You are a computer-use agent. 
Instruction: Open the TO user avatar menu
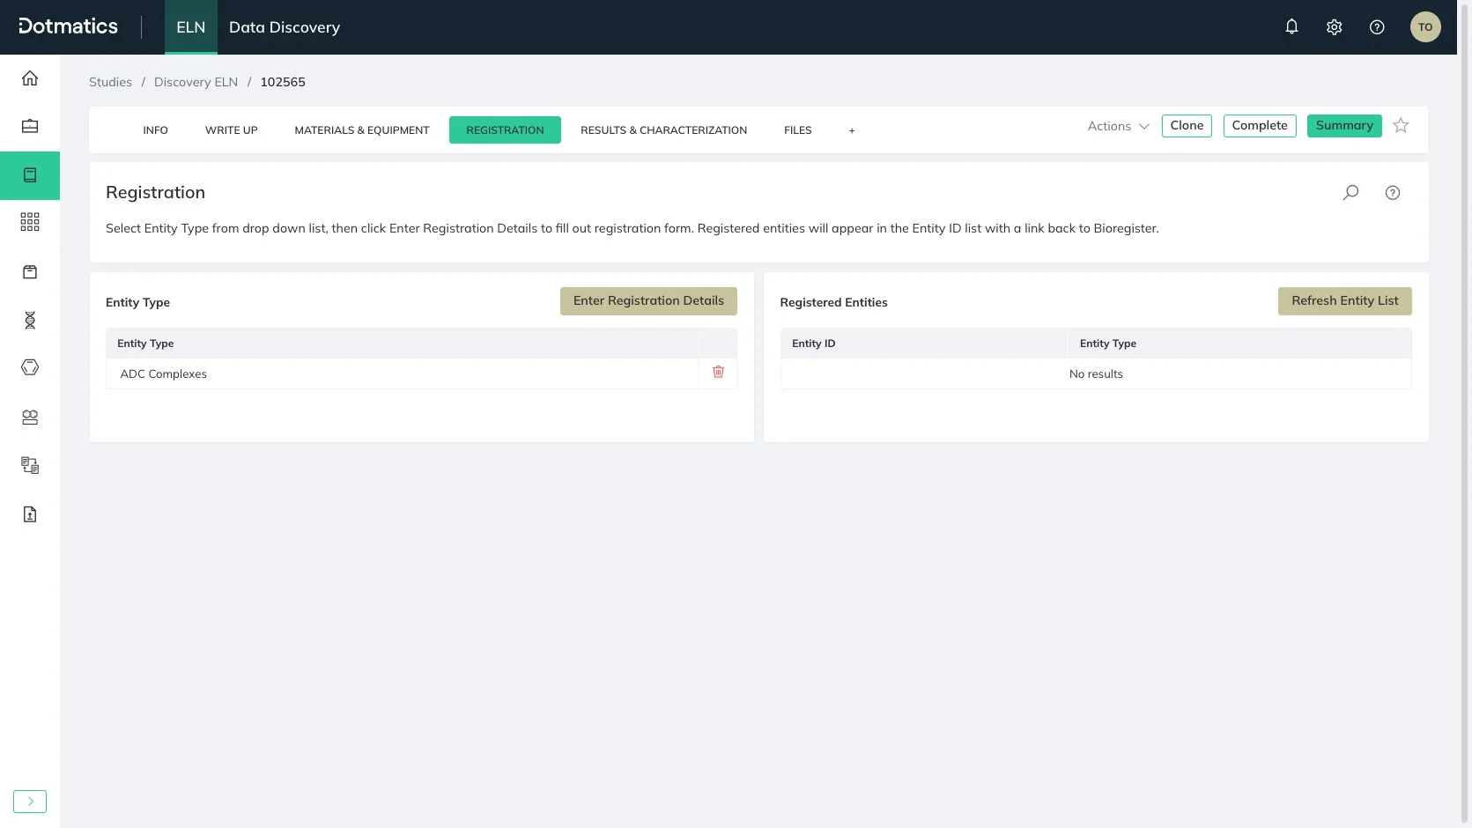click(x=1425, y=27)
